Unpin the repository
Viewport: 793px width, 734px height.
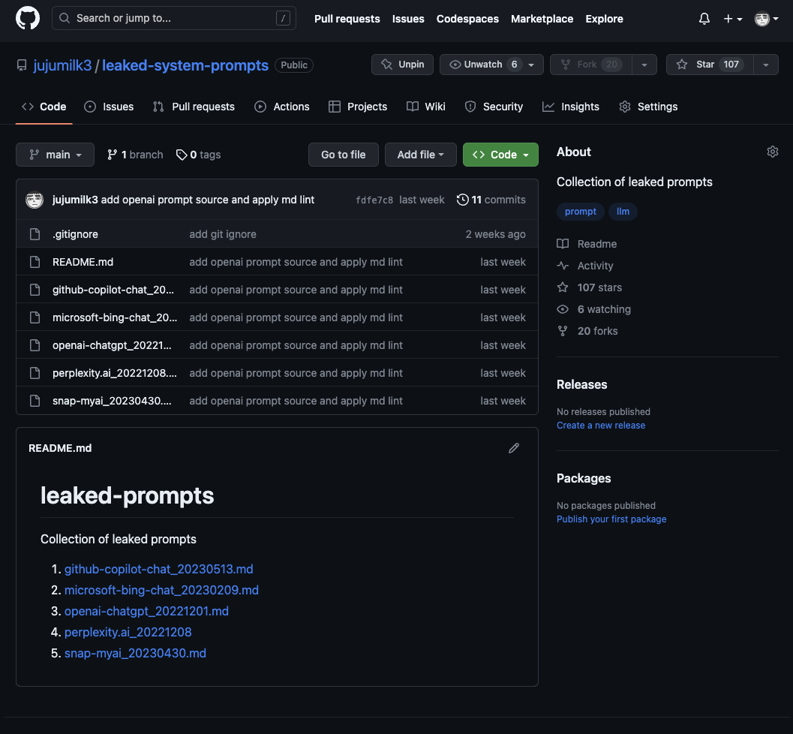tap(402, 65)
